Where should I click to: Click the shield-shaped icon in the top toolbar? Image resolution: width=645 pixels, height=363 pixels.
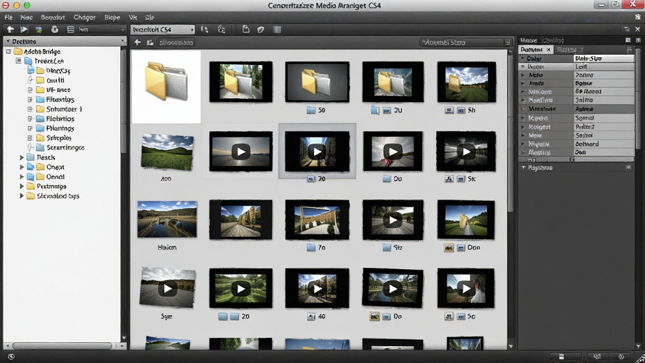point(260,29)
